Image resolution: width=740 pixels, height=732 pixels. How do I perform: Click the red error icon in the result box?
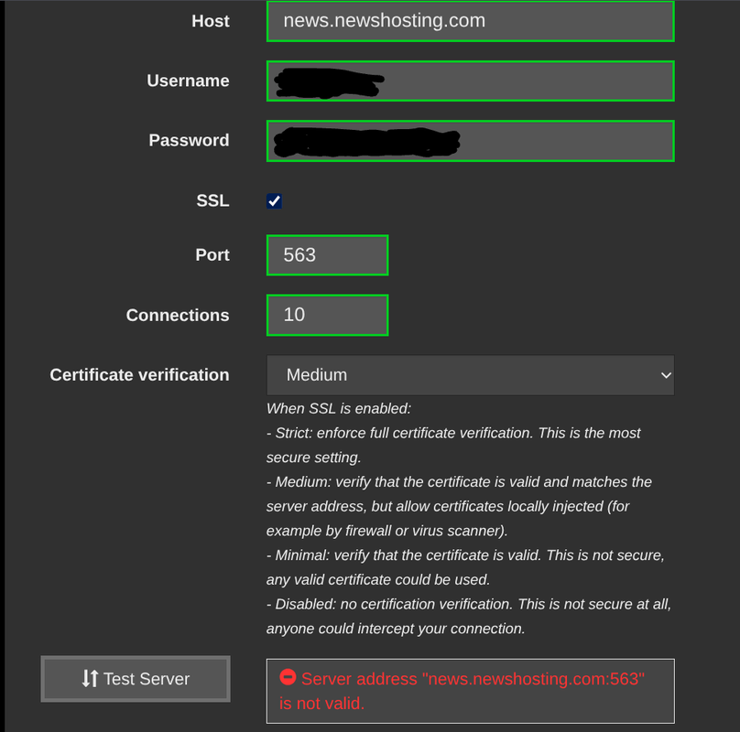point(288,677)
